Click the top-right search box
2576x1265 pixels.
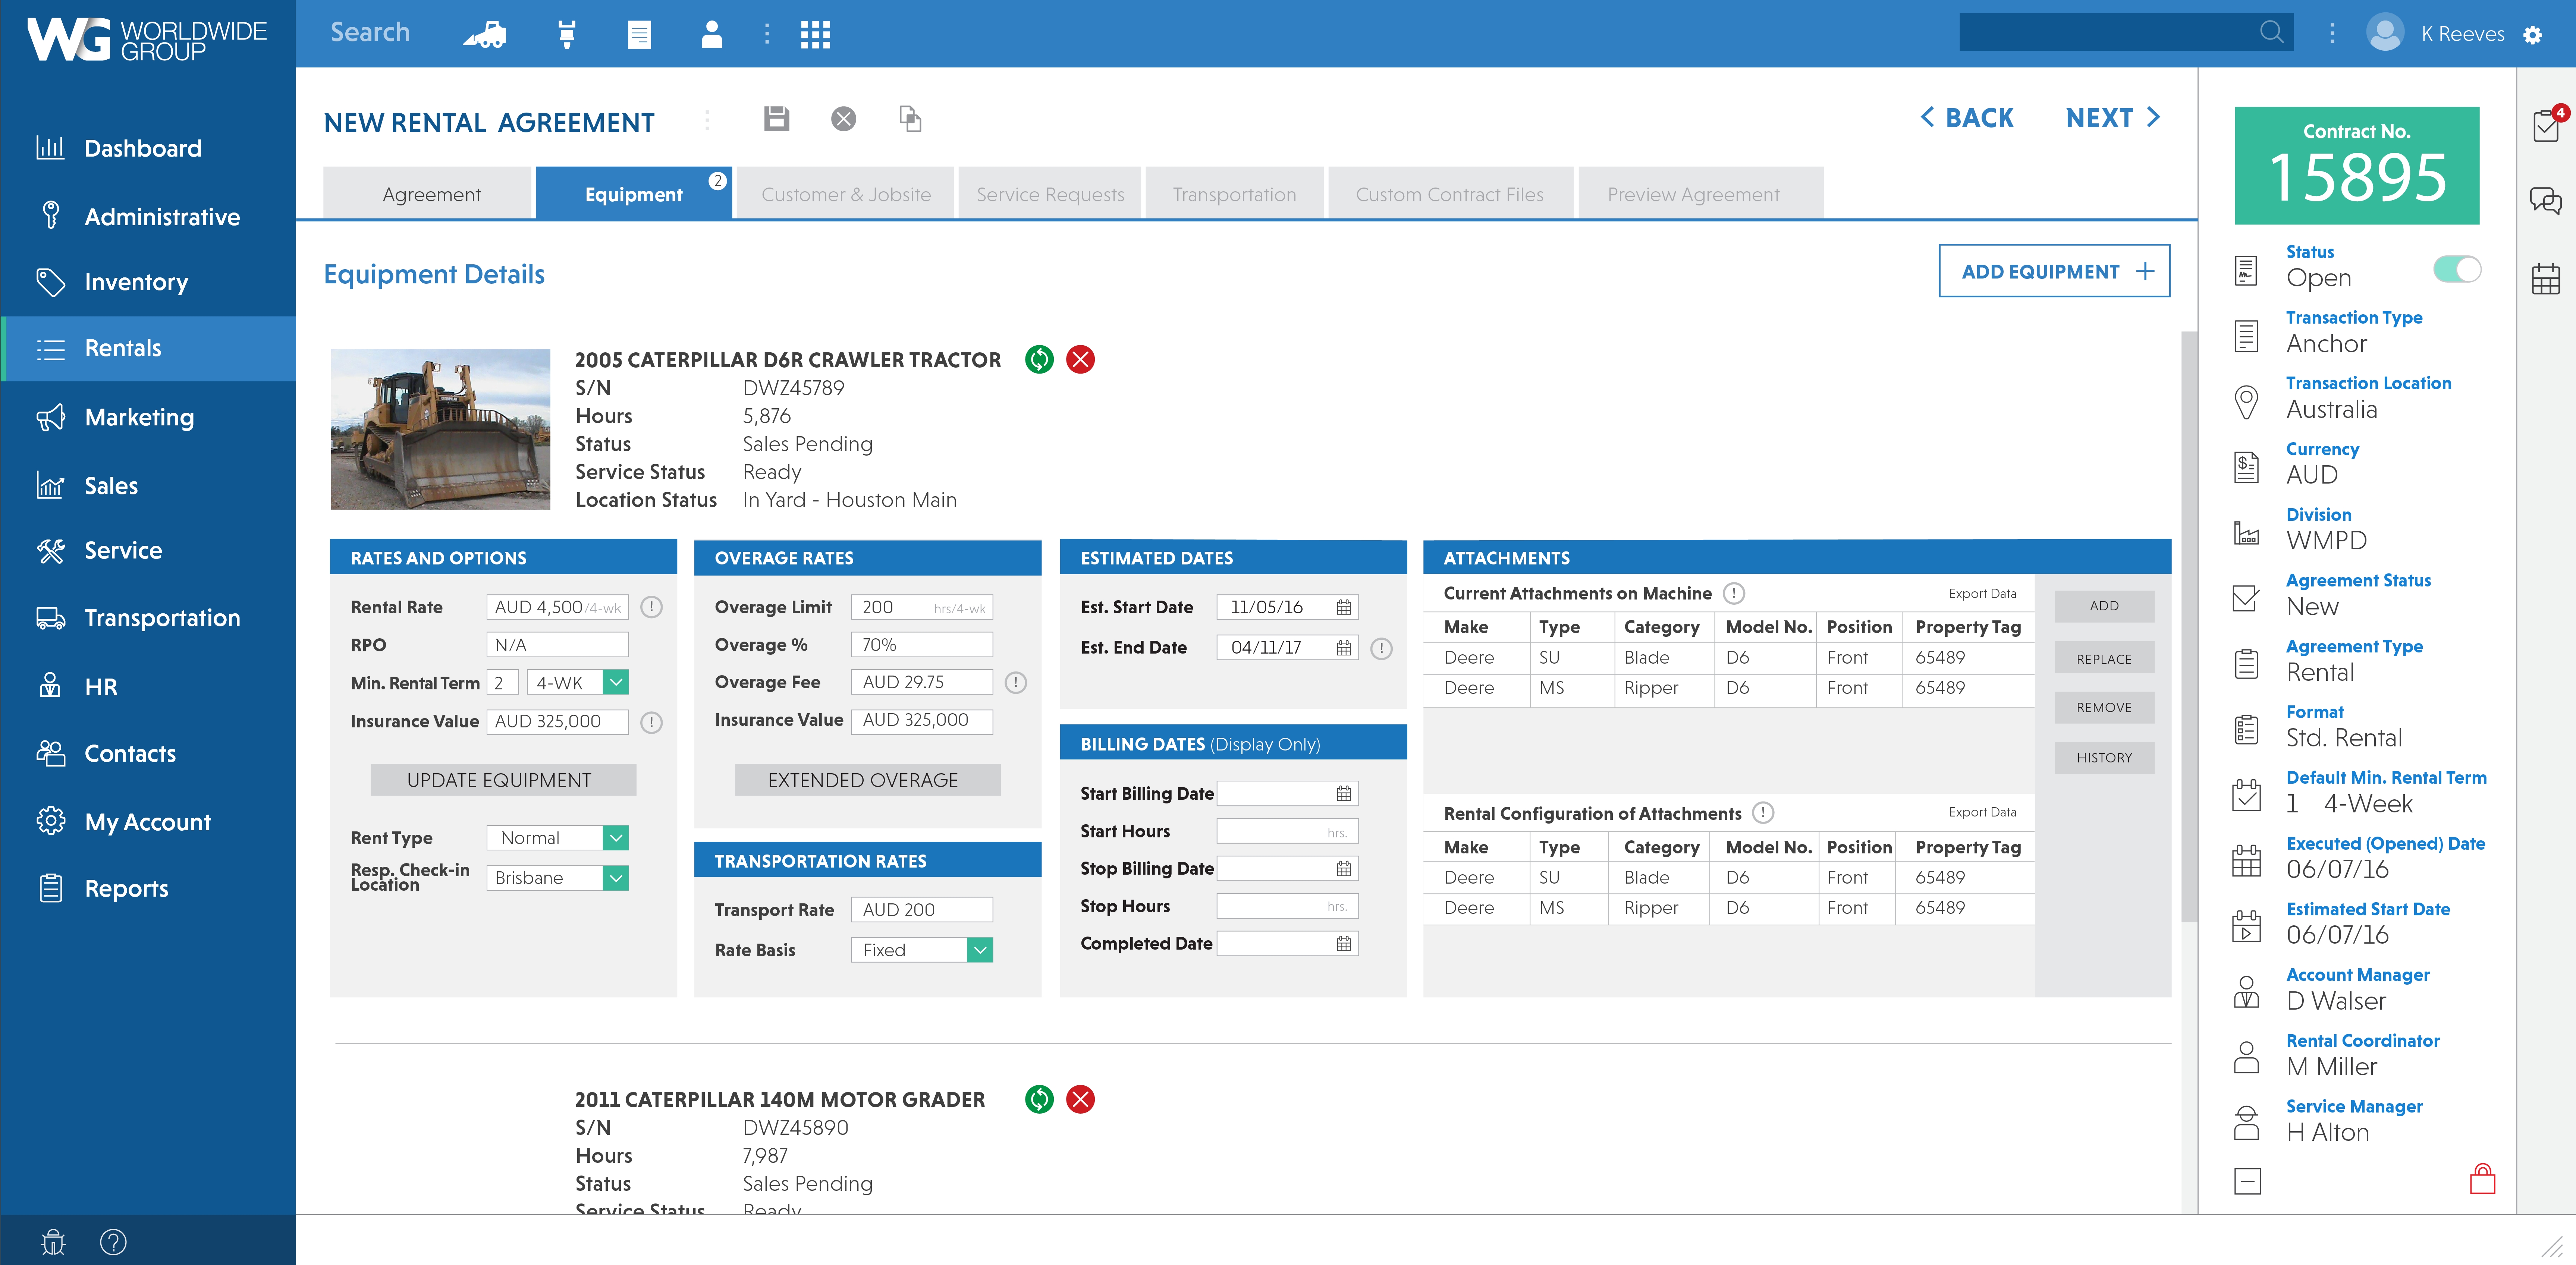pos(2125,32)
